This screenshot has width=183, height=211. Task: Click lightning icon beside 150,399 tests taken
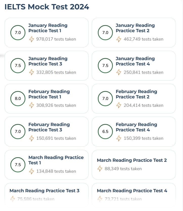click(x=119, y=138)
